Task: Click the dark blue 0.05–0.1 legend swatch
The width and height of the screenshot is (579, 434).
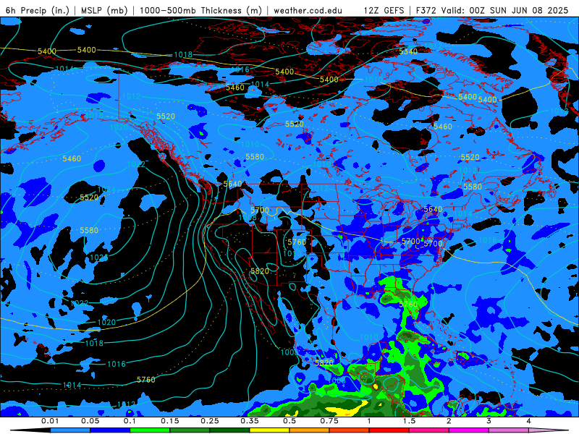Action: [x=110, y=430]
